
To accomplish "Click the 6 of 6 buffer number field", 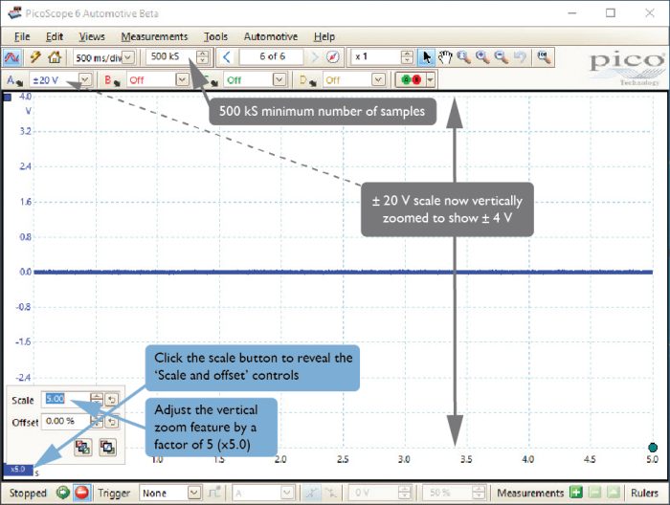I will tap(272, 56).
